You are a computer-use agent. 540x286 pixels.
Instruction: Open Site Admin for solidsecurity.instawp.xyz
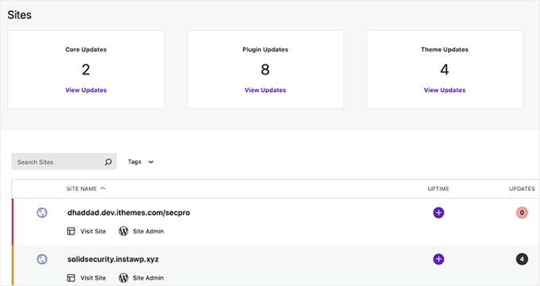tap(148, 278)
